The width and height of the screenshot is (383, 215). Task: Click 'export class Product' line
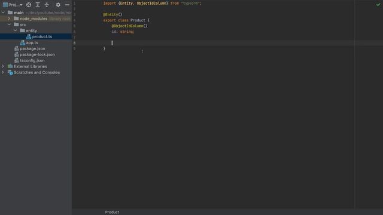[x=126, y=20]
